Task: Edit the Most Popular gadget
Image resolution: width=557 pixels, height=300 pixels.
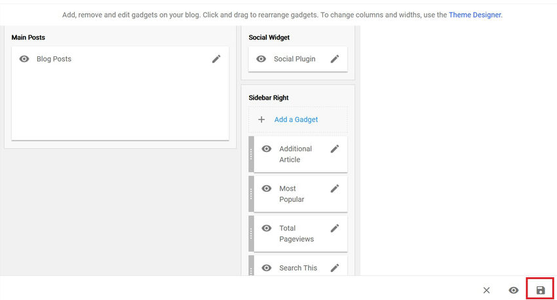Action: 335,189
